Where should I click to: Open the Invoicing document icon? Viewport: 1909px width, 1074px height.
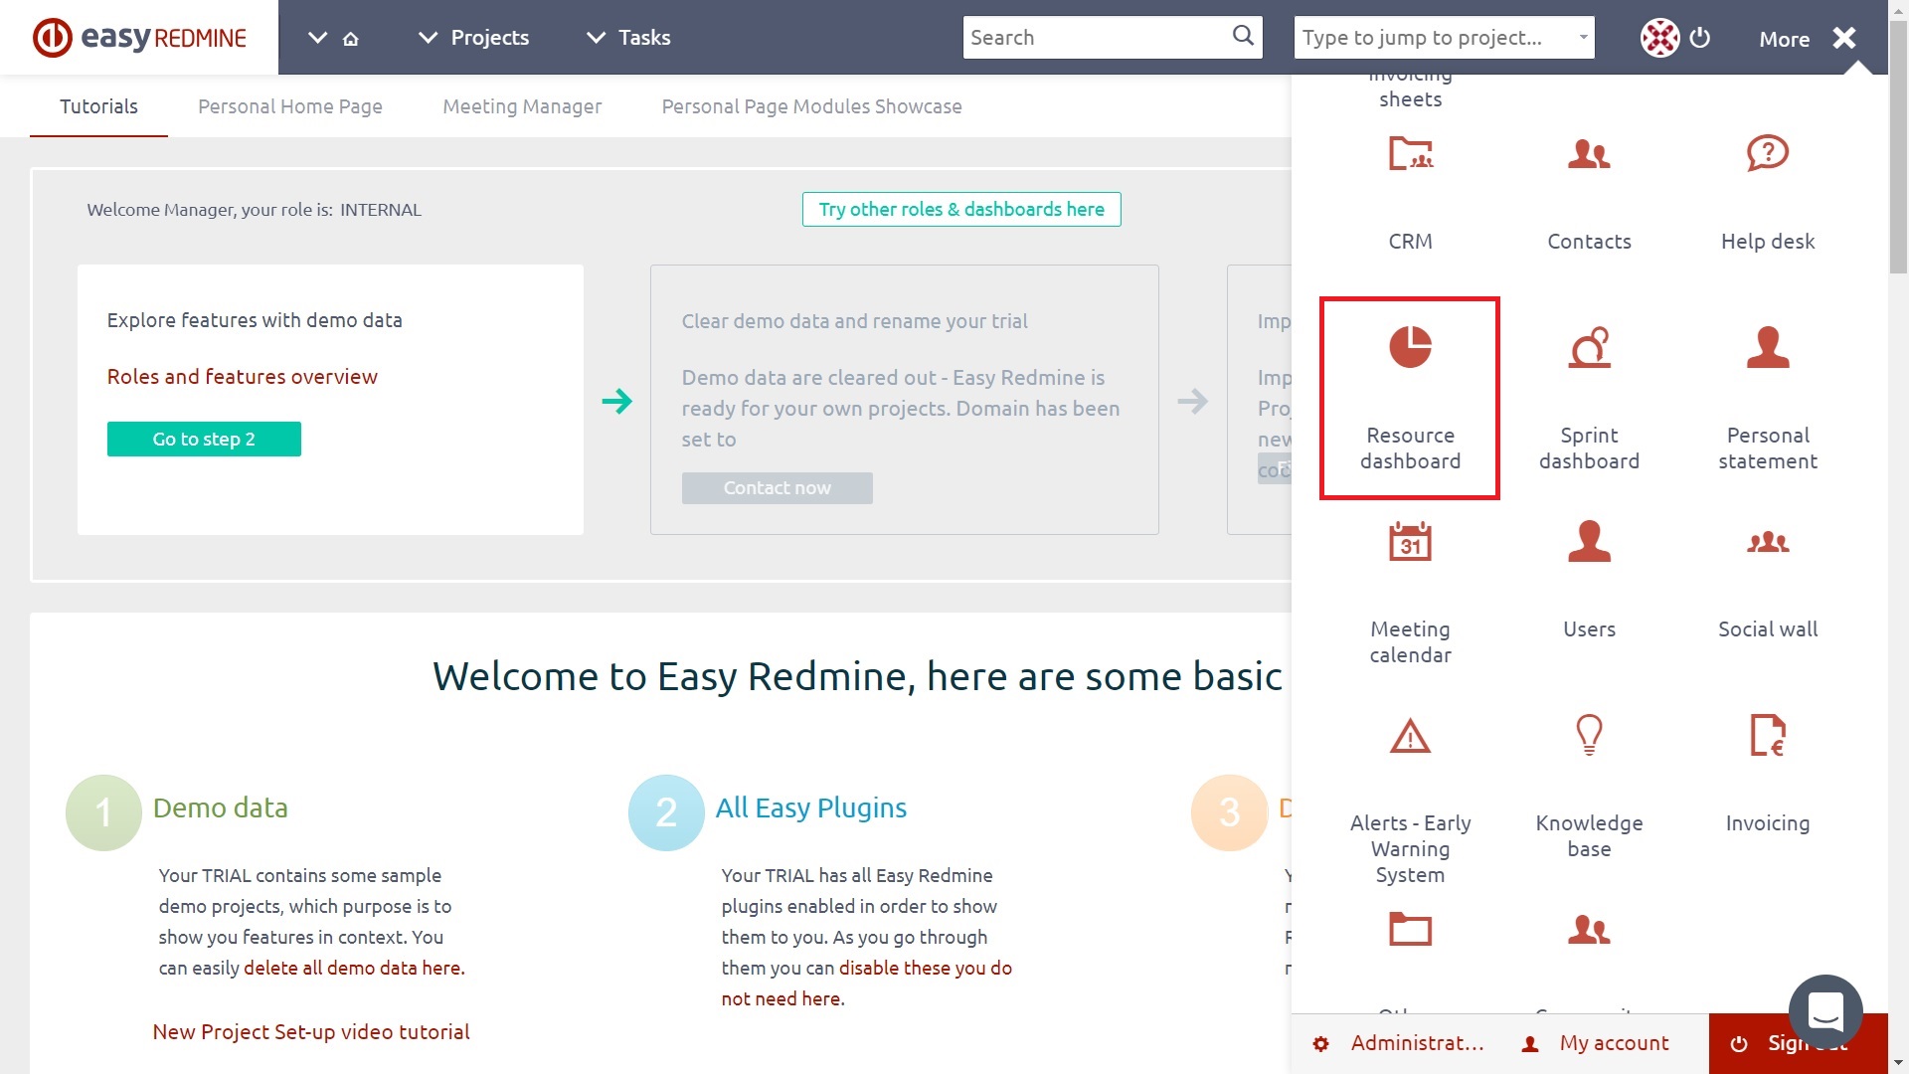(1768, 735)
